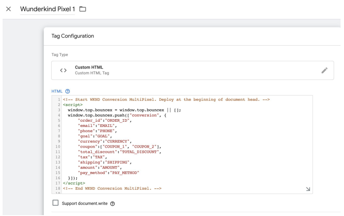
Task: Open the folder icon beside the tag name
Action: pyautogui.click(x=83, y=9)
